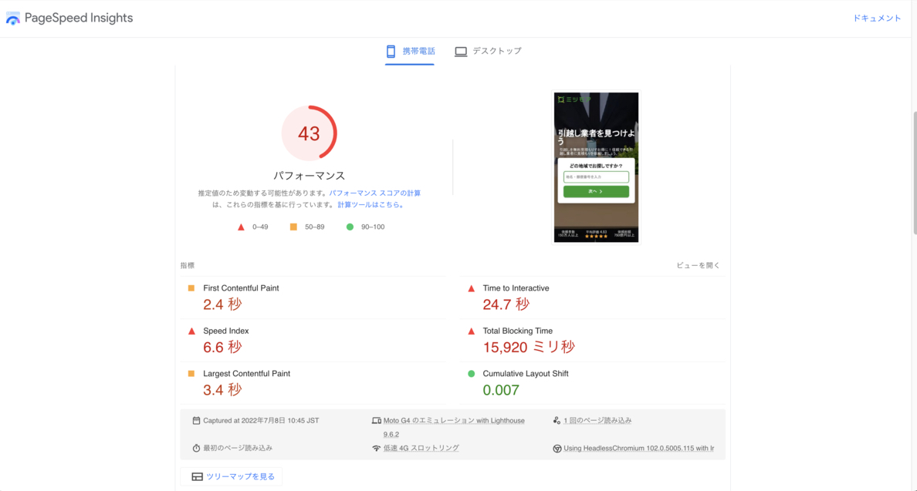
Task: Open the 計算ツールはこちら link
Action: 371,205
